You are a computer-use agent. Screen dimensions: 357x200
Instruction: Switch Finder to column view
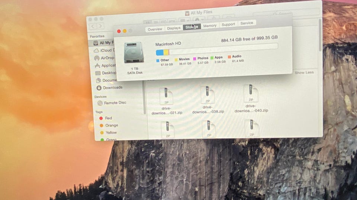pyautogui.click(x=164, y=21)
